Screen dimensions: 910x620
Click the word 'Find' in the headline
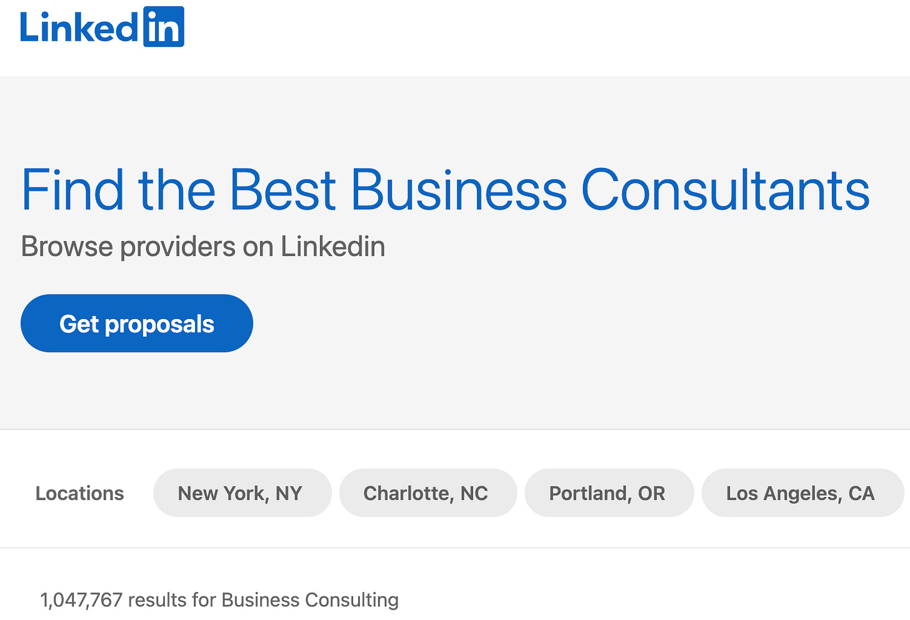click(x=72, y=190)
